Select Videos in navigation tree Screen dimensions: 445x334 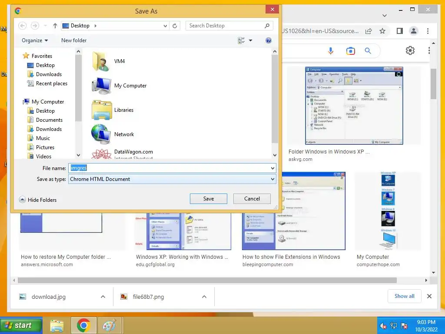point(39,156)
